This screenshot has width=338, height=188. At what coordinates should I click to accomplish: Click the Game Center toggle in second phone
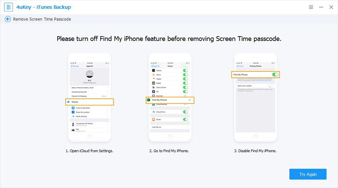tap(185, 87)
